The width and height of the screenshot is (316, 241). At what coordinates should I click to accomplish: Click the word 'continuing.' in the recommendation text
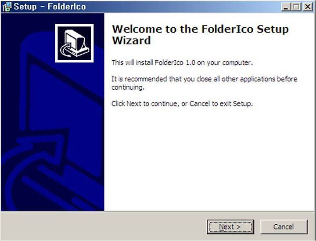[x=128, y=88]
